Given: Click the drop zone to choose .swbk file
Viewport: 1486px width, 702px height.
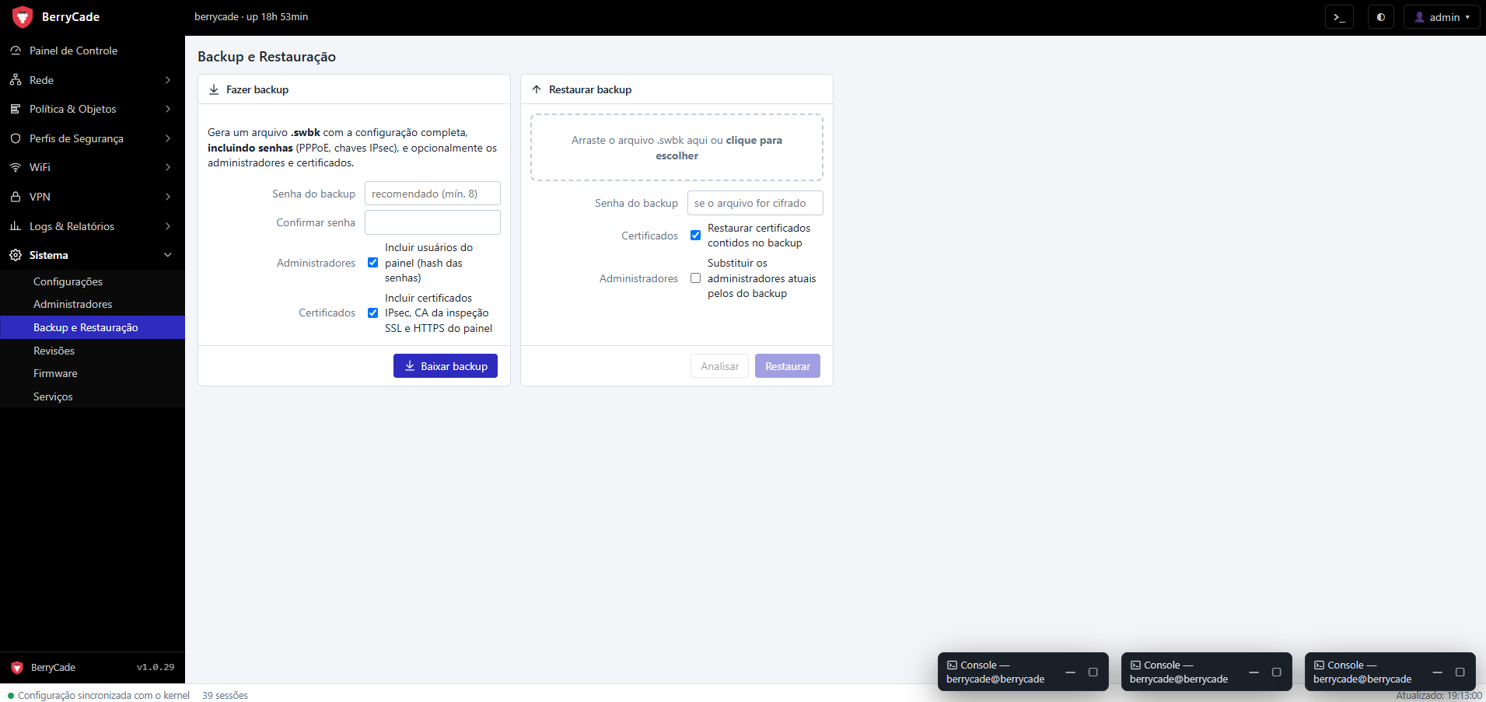Looking at the screenshot, I should (677, 148).
